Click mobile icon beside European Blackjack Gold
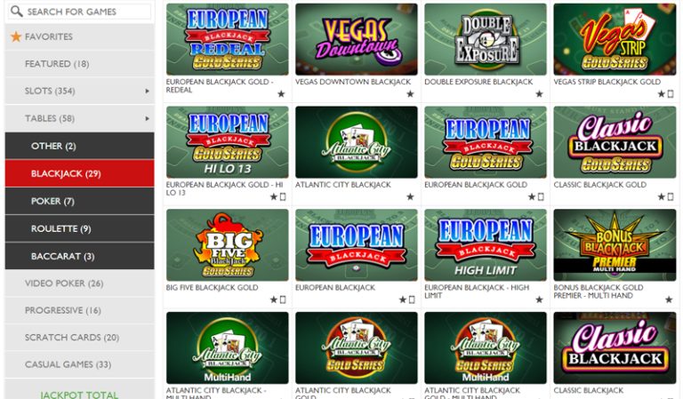This screenshot has height=399, width=683. click(x=541, y=196)
